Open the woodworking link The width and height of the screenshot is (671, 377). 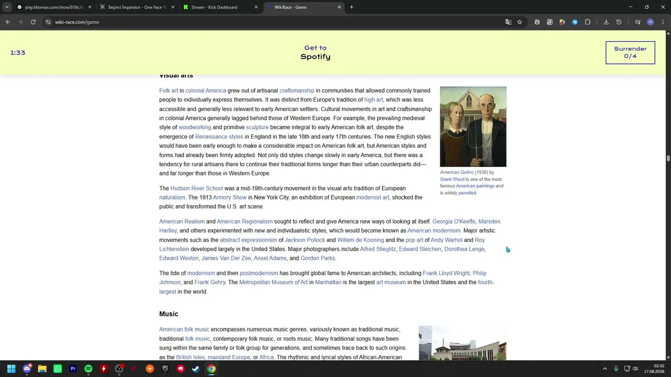[194, 127]
